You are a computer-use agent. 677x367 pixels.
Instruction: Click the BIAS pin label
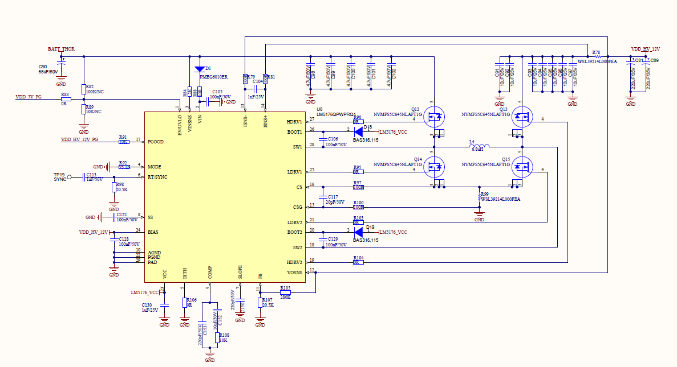[x=153, y=232]
